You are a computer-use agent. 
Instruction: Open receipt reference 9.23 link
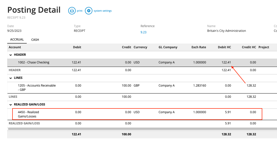click(x=143, y=32)
